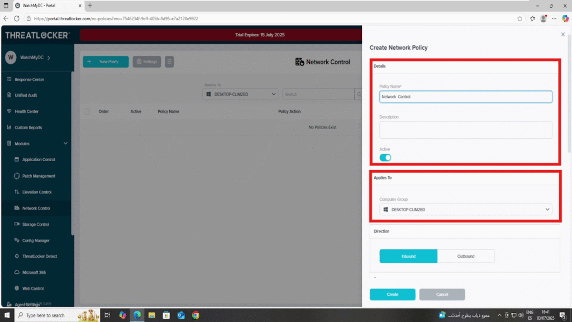Tick the select-all checkbox in table header
This screenshot has height=322, width=572.
pos(87,111)
